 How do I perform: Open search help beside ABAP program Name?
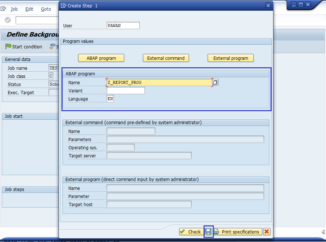point(215,82)
